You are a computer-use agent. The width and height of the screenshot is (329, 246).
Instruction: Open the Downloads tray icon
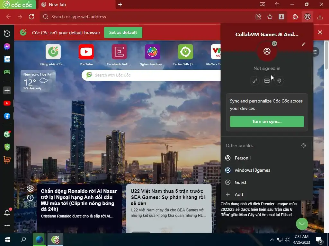coord(320,17)
